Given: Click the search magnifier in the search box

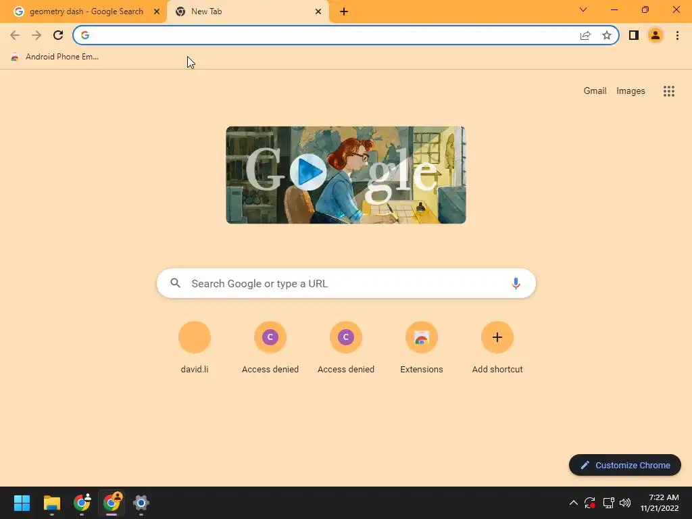Looking at the screenshot, I should pos(175,283).
